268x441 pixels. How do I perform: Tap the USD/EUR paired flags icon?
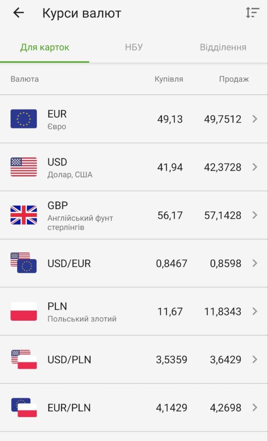tap(24, 263)
